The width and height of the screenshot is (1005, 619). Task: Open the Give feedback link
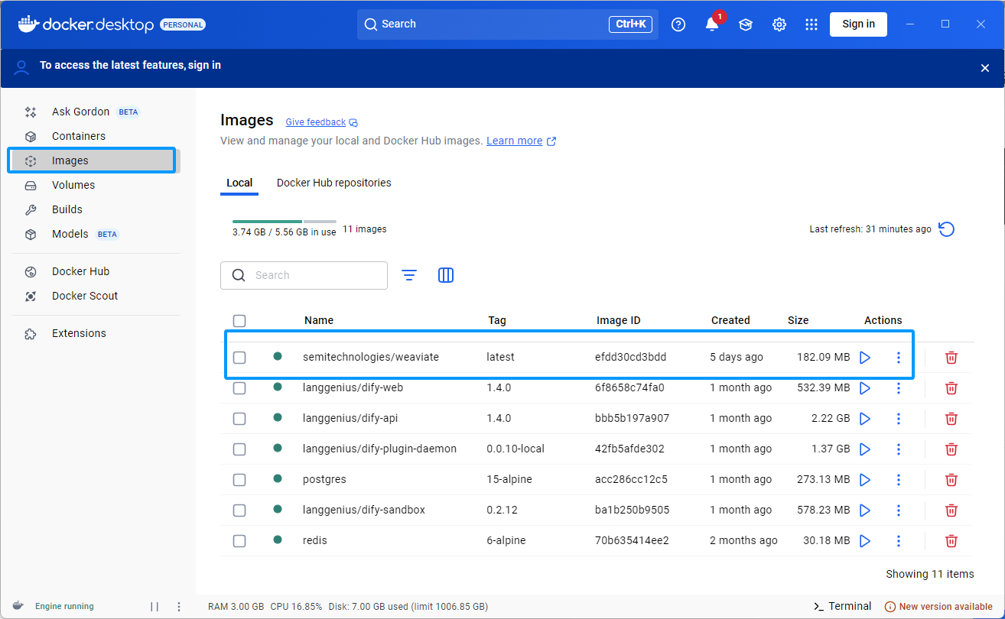point(315,122)
